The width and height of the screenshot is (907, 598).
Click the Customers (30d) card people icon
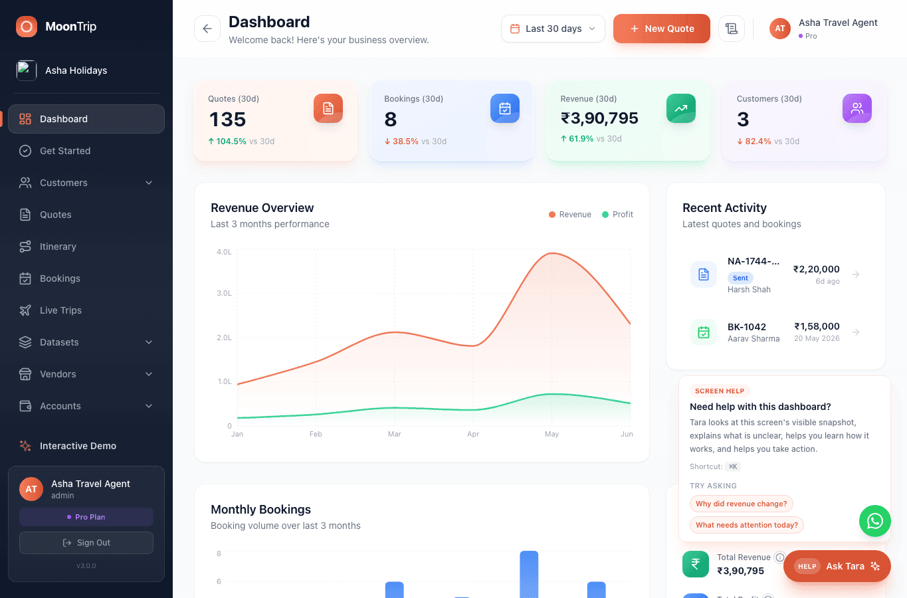[857, 108]
